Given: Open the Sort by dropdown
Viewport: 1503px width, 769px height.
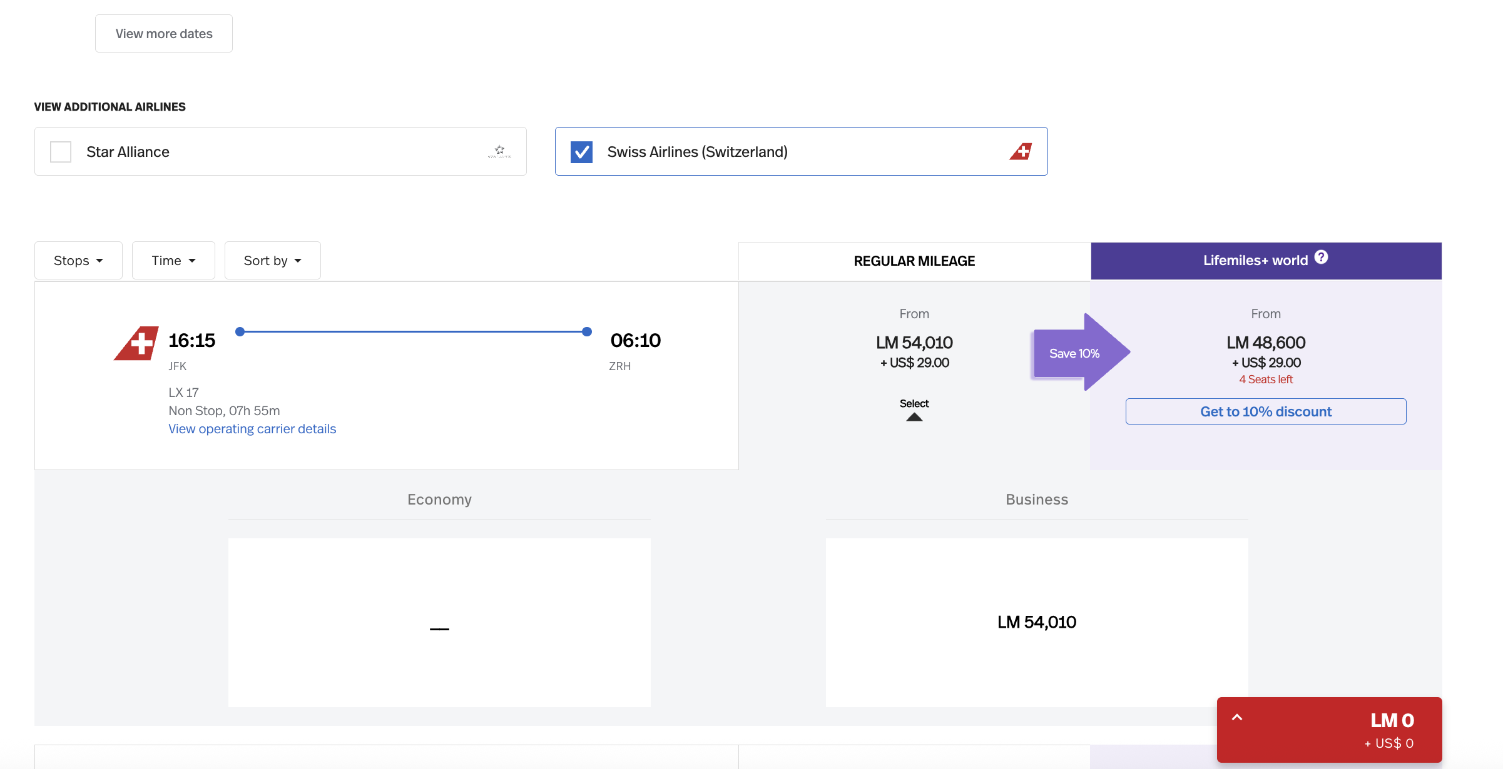Looking at the screenshot, I should point(272,260).
